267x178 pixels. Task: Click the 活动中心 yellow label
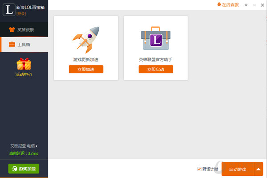point(24,75)
